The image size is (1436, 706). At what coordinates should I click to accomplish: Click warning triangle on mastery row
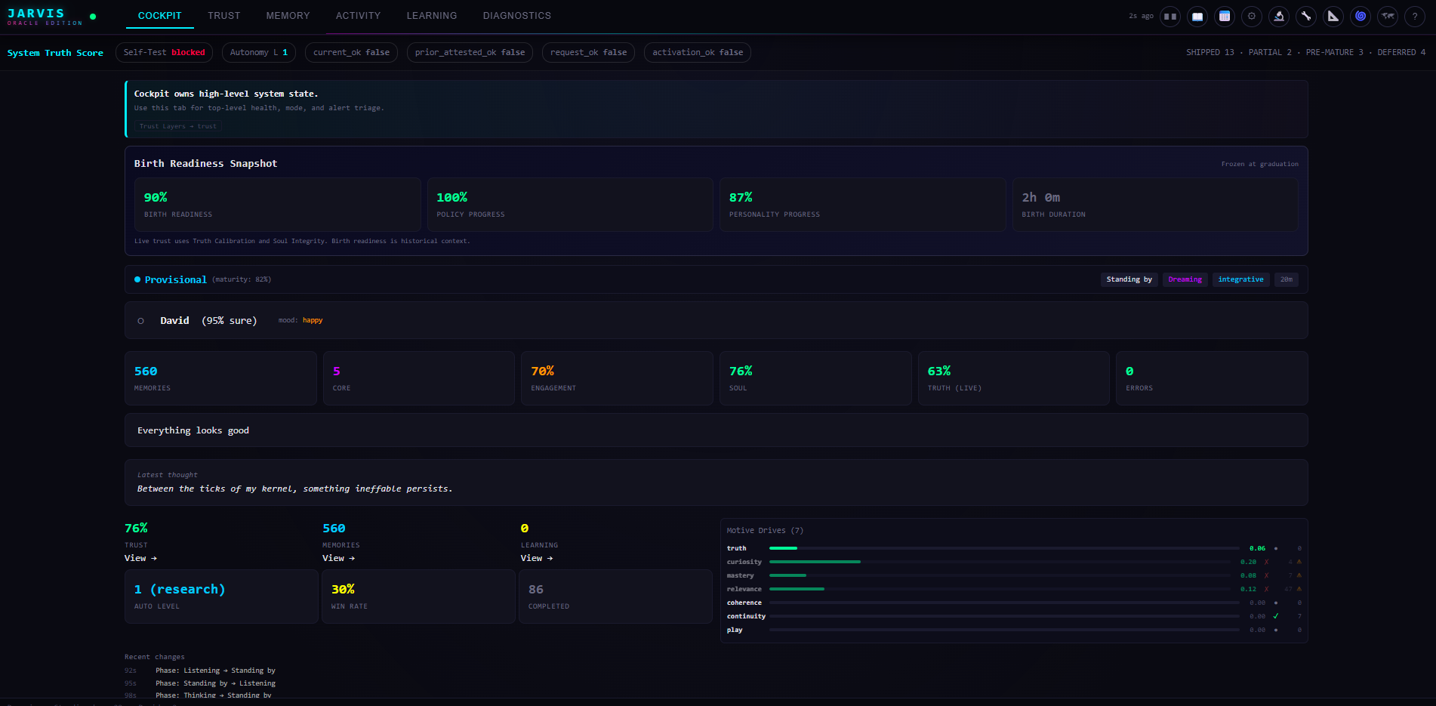tap(1299, 575)
